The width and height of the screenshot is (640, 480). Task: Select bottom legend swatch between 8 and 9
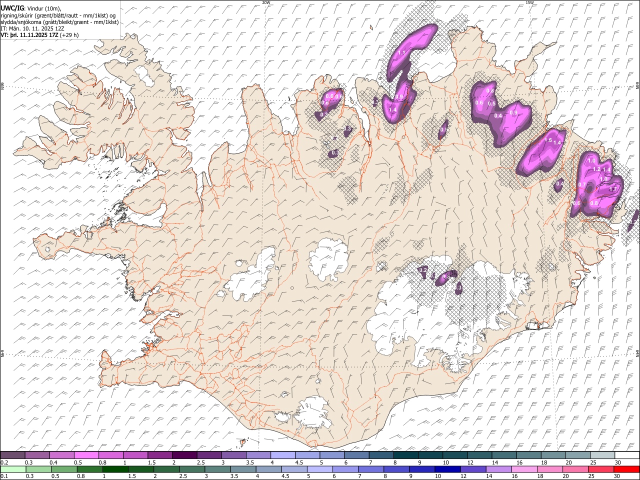(396, 469)
